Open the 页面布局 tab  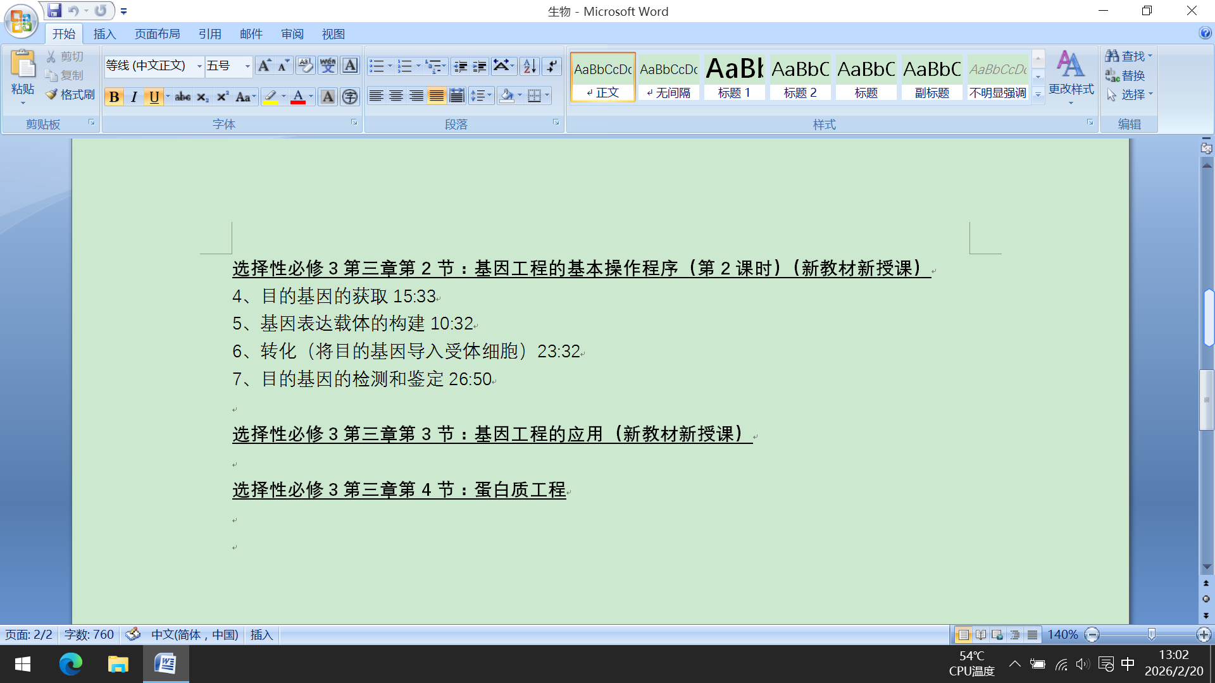158,34
